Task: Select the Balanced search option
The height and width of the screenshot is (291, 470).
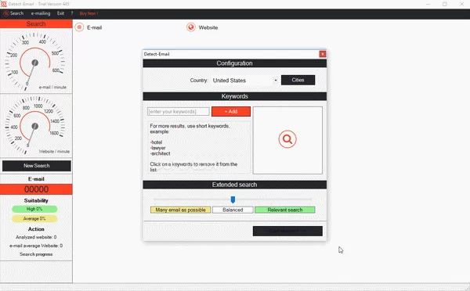Action: pyautogui.click(x=233, y=210)
